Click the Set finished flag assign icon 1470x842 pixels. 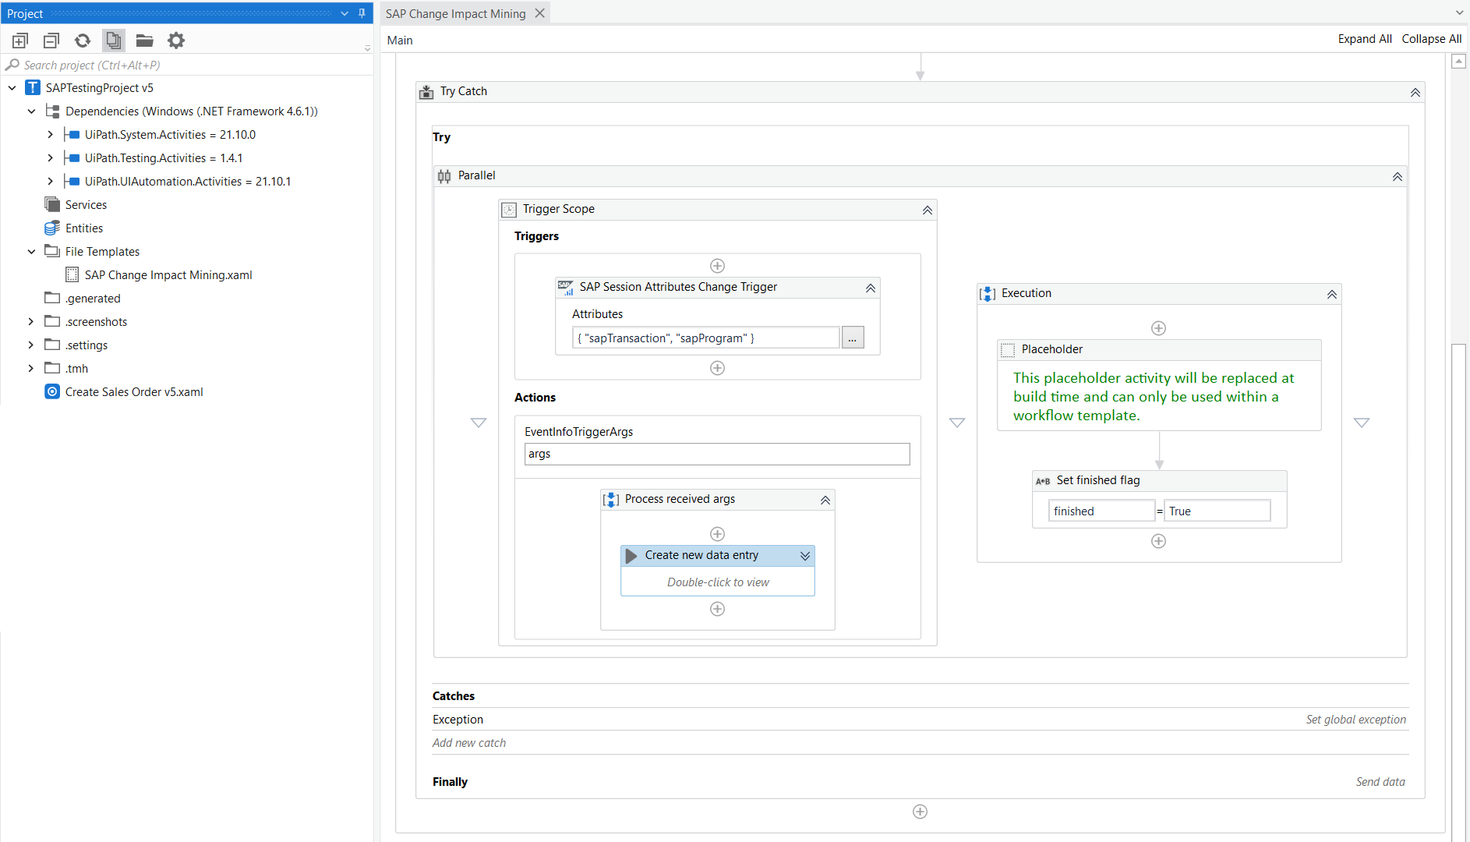(1043, 481)
